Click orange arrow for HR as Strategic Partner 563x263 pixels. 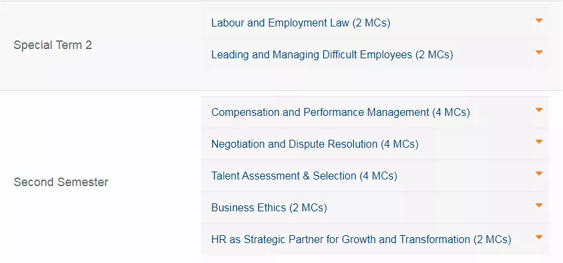coord(538,237)
